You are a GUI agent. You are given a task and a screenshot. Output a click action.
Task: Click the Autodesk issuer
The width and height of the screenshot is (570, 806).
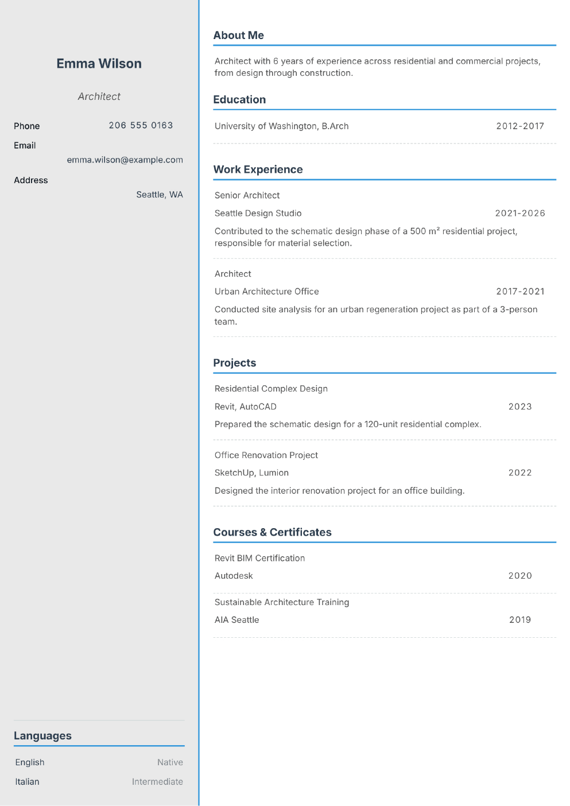(x=234, y=576)
